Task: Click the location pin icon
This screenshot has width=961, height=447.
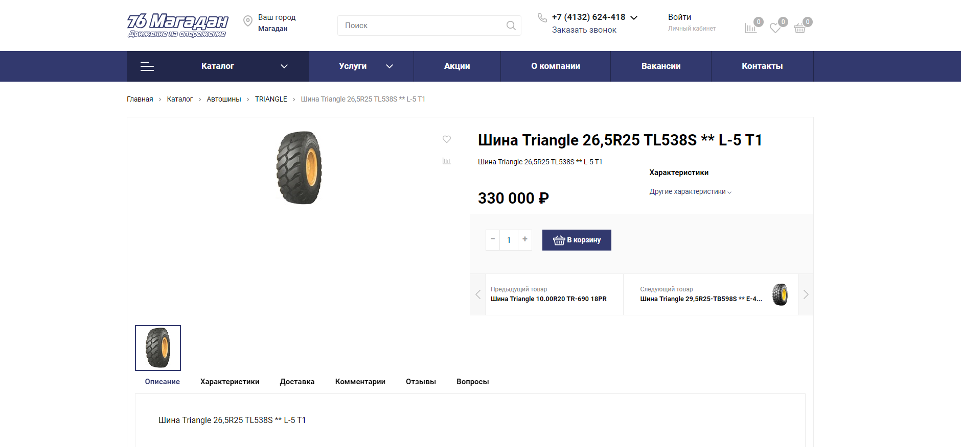Action: (248, 21)
